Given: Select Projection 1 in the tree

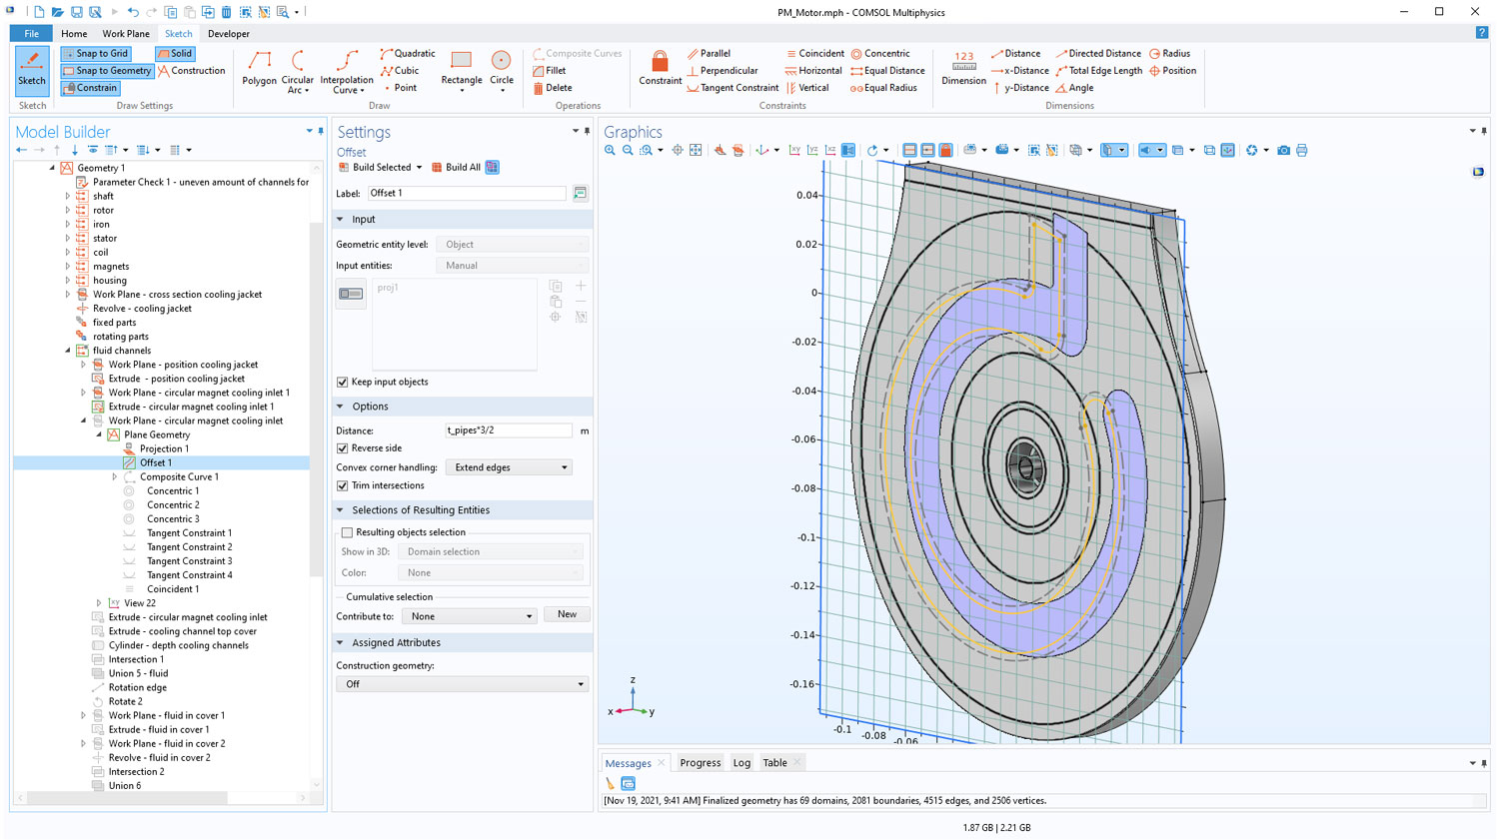Looking at the screenshot, I should [x=164, y=449].
